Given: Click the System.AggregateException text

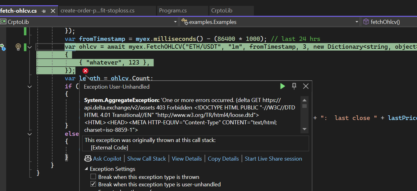Looking at the screenshot, I should tap(122, 100).
